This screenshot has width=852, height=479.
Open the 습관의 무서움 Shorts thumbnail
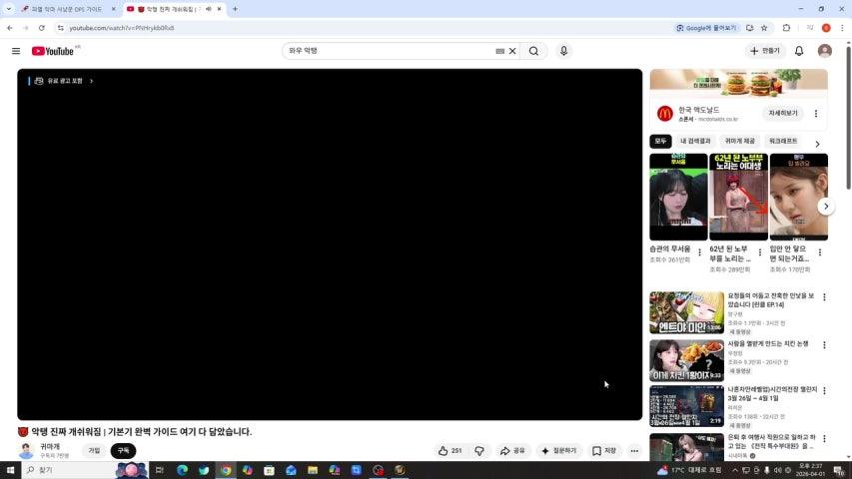pyautogui.click(x=678, y=197)
